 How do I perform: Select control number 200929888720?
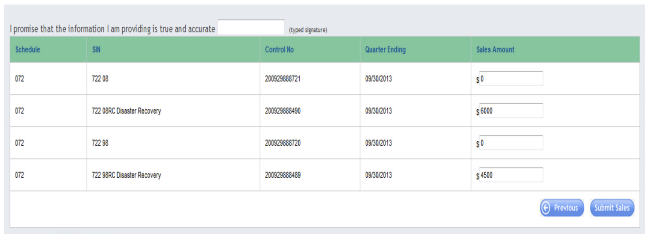[x=282, y=143]
